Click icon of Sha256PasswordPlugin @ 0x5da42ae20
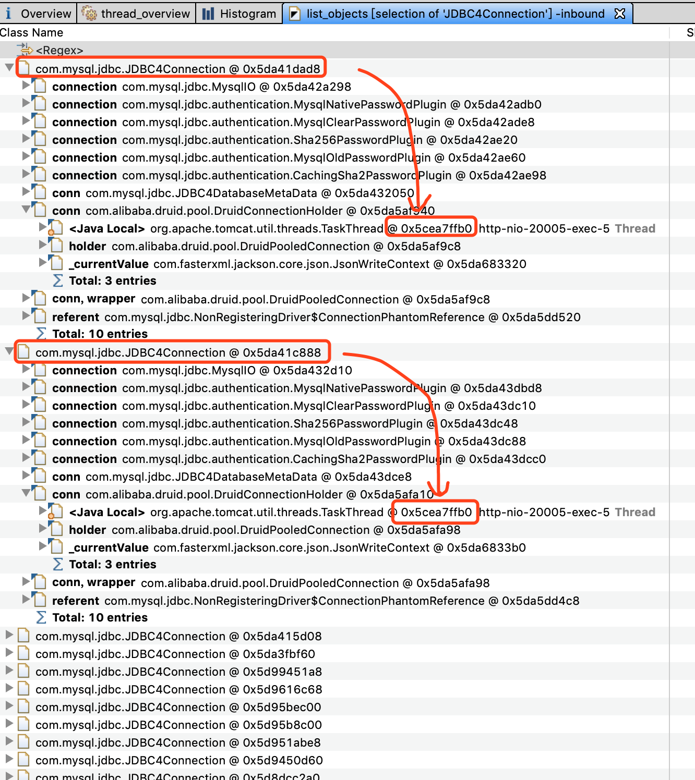Screen dimensions: 695x780 point(39,140)
